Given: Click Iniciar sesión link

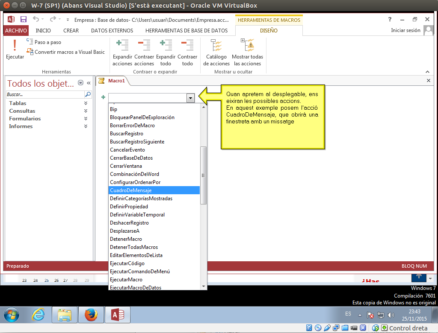Looking at the screenshot, I should click(x=405, y=30).
